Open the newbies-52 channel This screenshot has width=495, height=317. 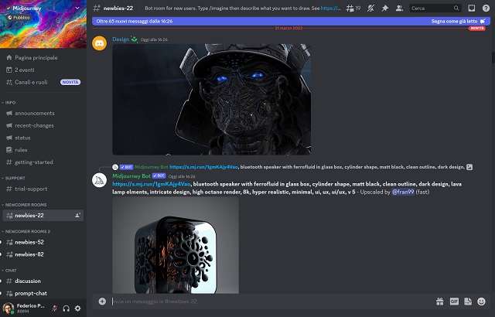pos(43,242)
